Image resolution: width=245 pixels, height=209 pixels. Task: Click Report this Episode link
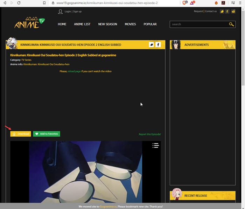click(x=150, y=134)
